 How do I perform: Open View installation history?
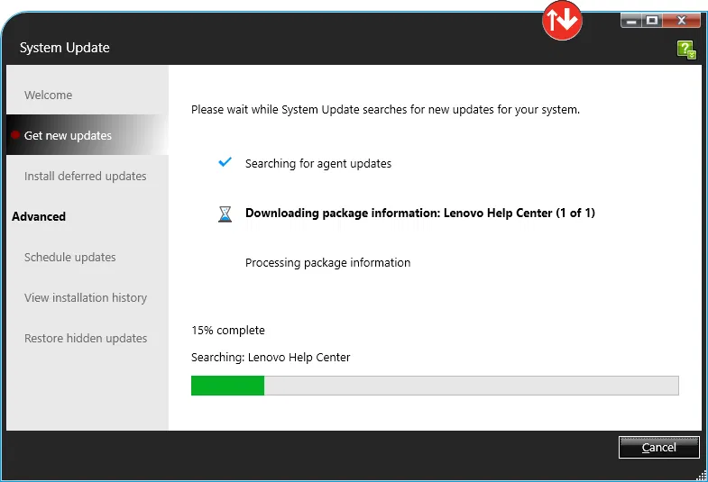(x=86, y=297)
